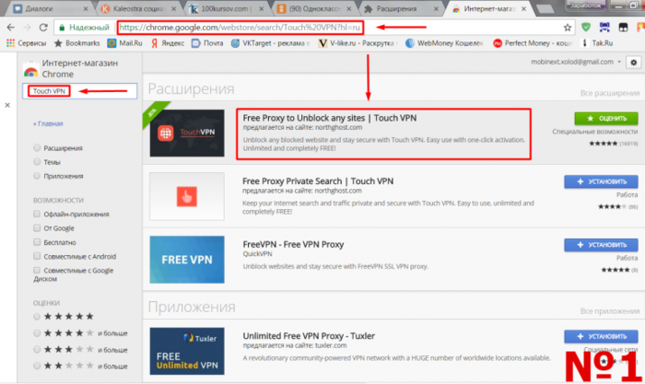Open the green shield extension icon
Screen dimensions: 645x384
coord(586,28)
